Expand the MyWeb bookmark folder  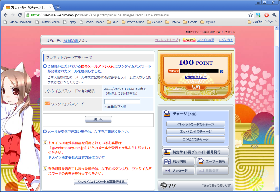coord(208,22)
